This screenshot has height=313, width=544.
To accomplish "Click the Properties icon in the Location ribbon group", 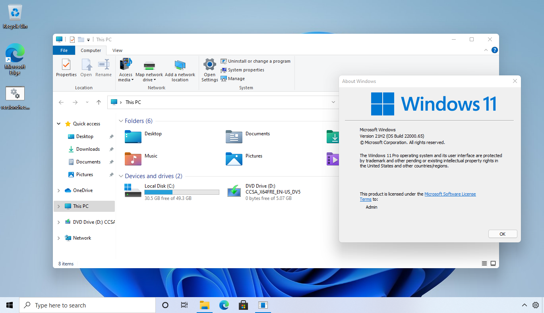I will (x=66, y=68).
